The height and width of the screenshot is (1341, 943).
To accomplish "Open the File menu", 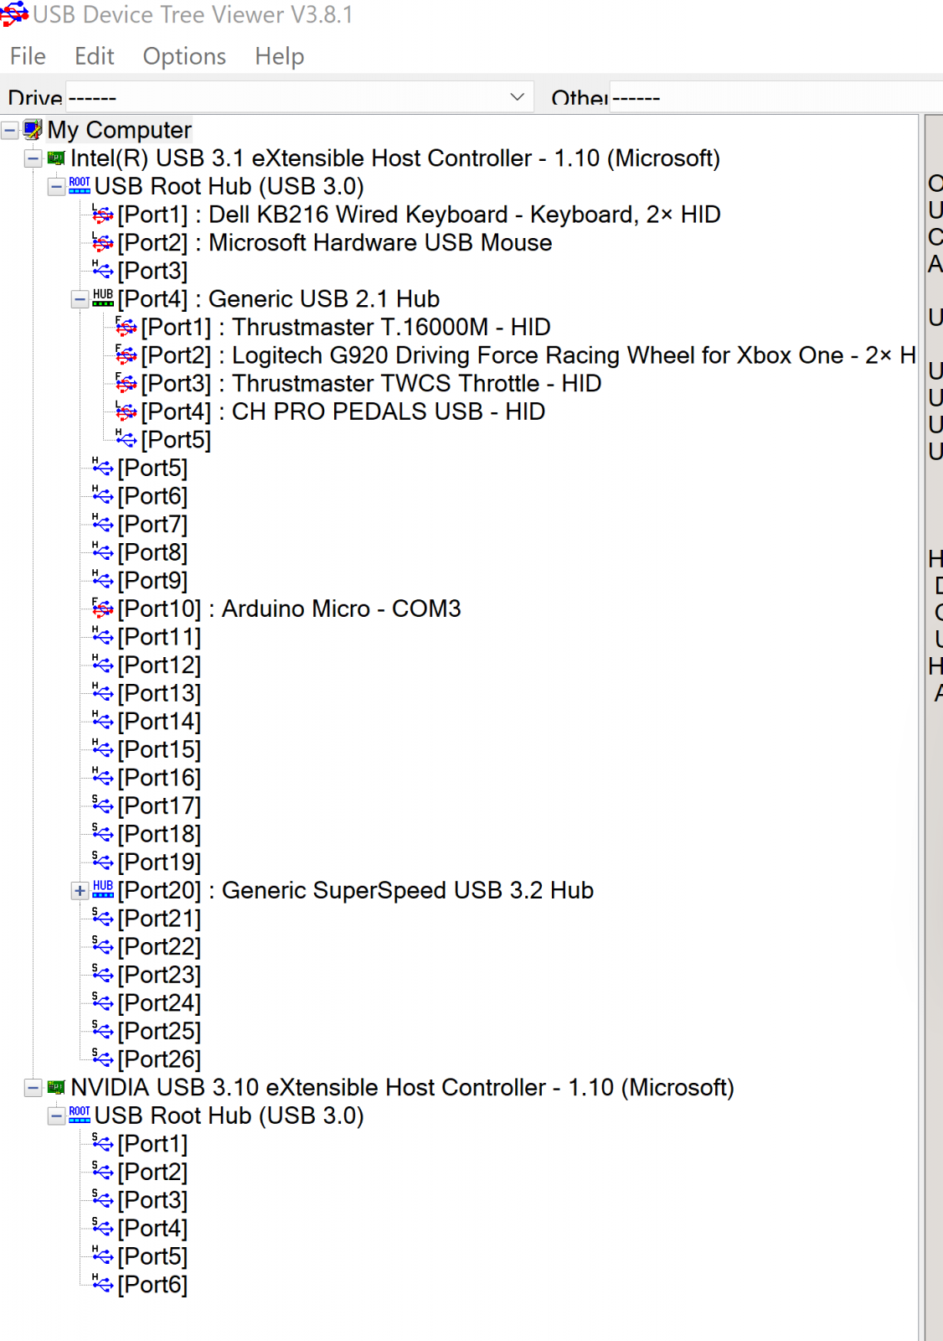I will [x=28, y=56].
